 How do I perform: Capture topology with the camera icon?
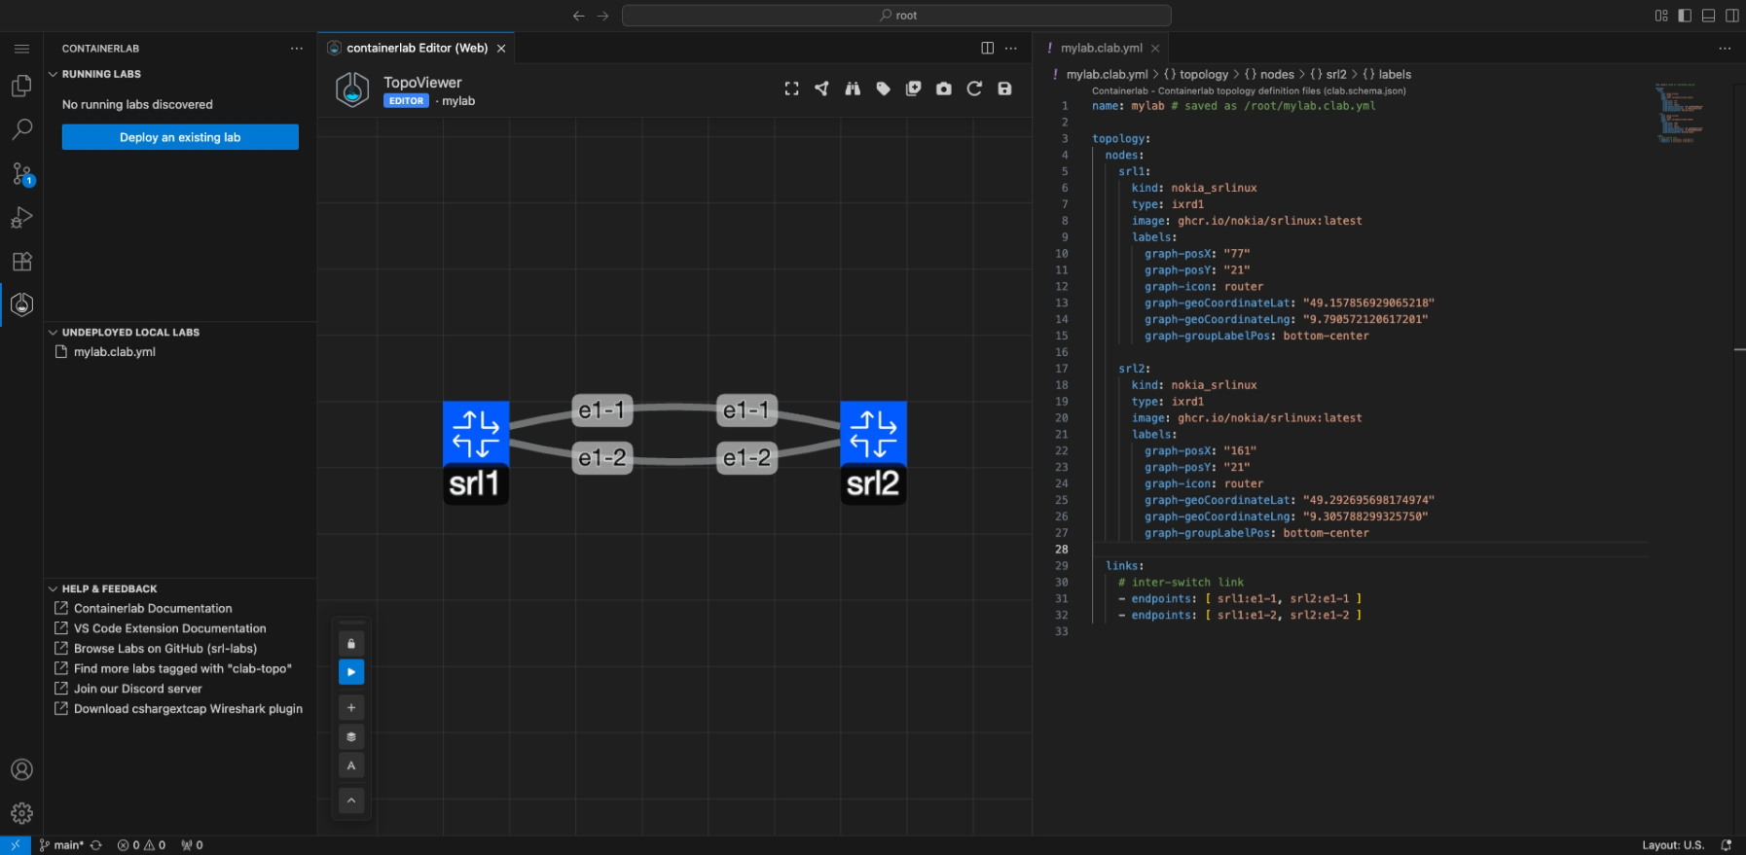coord(943,89)
